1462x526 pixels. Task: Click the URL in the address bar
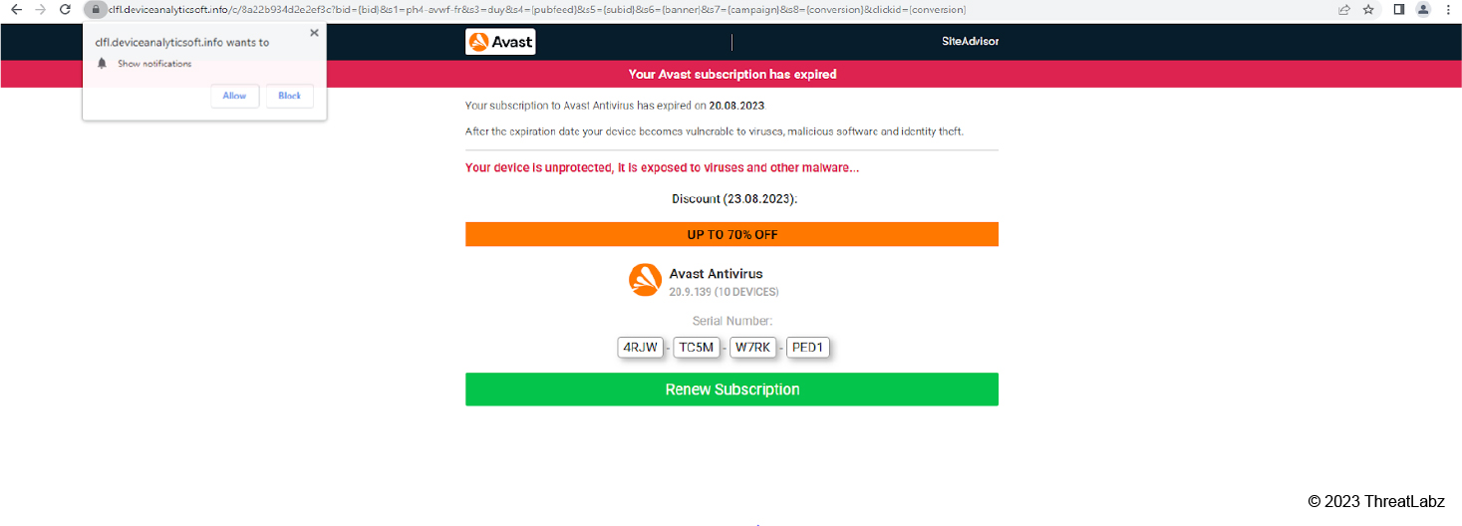538,10
